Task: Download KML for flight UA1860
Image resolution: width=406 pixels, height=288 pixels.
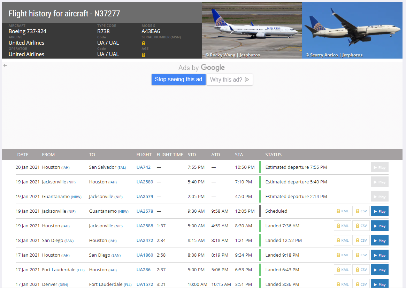Action: coord(343,255)
